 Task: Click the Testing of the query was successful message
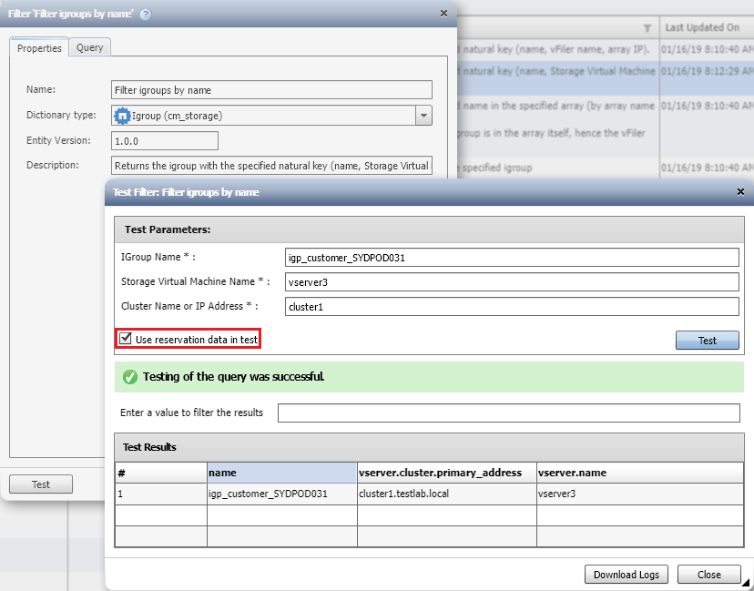click(x=233, y=377)
